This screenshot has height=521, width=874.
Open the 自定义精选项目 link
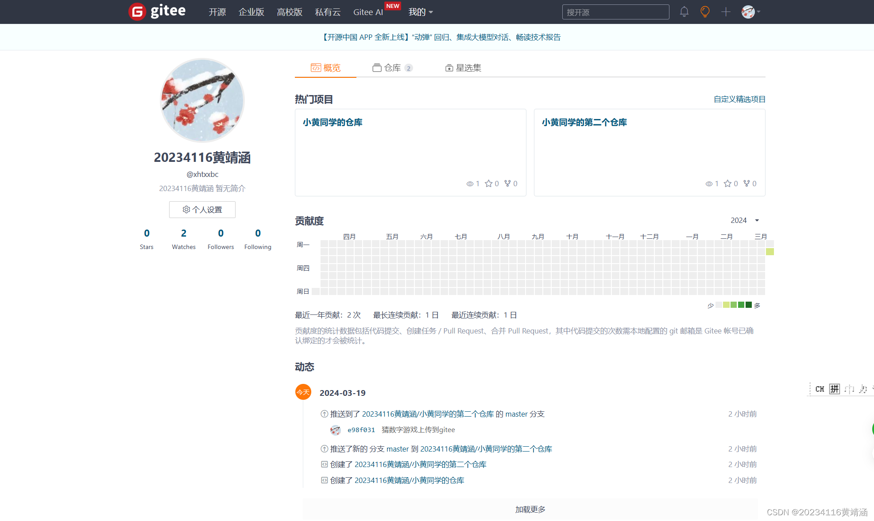pos(739,99)
